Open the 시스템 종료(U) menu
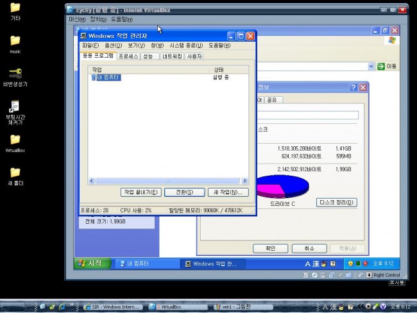The image size is (417, 313). click(186, 46)
